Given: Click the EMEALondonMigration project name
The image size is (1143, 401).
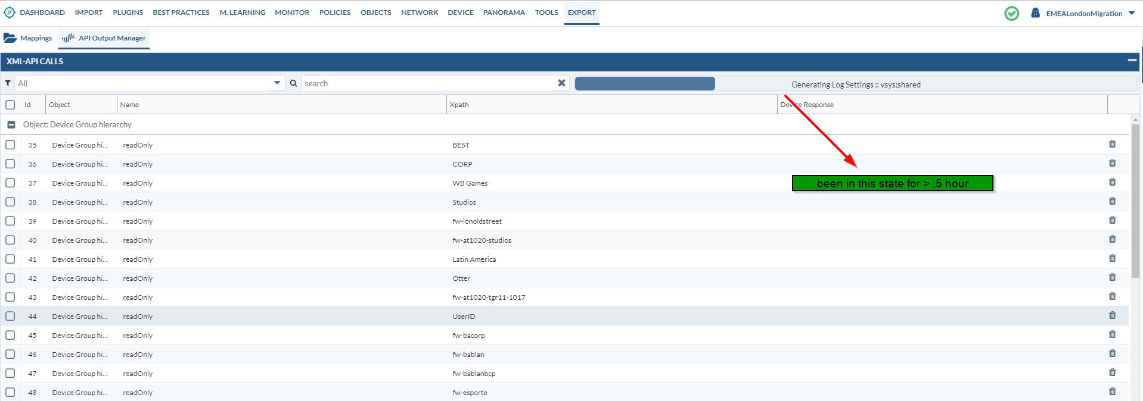Looking at the screenshot, I should [x=1084, y=13].
